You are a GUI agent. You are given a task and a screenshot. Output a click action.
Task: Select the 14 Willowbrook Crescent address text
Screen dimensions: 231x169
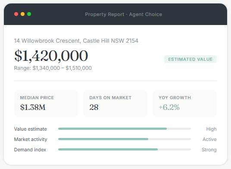pos(76,41)
